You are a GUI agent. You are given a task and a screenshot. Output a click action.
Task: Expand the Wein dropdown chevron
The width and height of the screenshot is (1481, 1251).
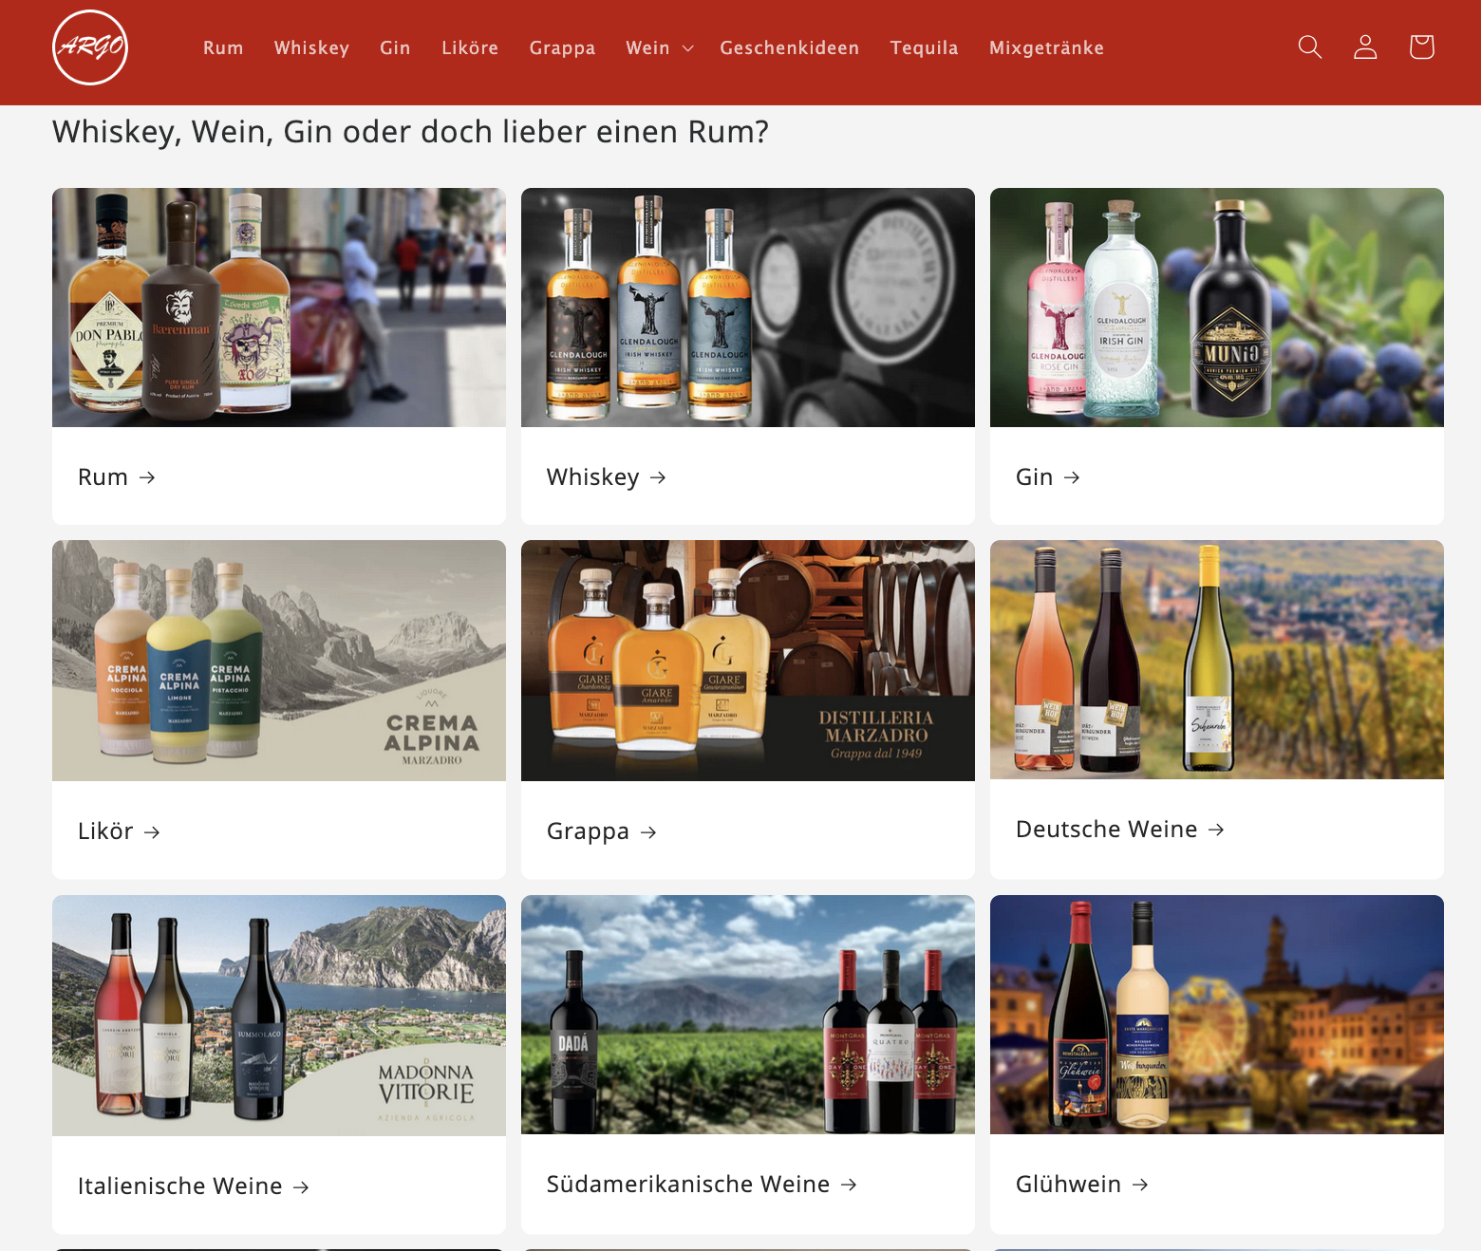(x=688, y=48)
